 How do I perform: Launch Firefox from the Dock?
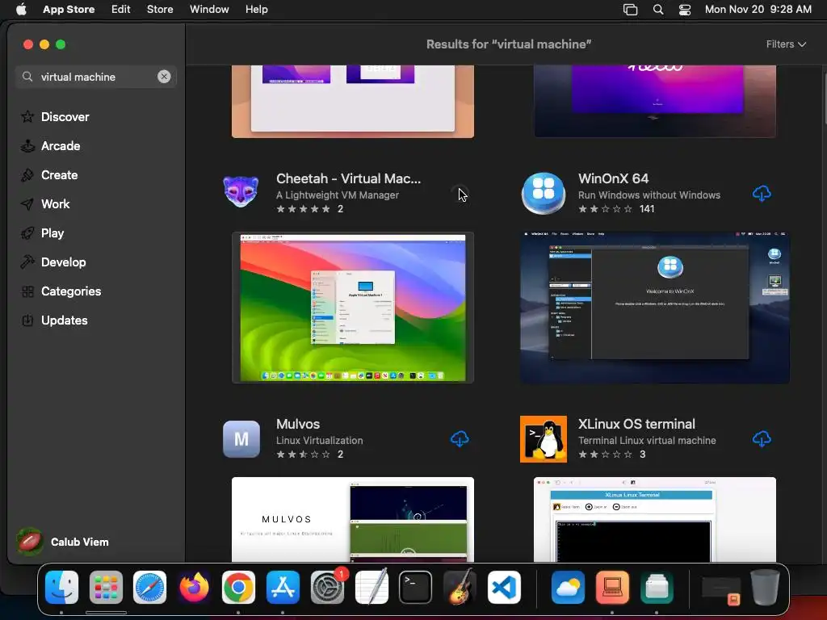pos(194,587)
